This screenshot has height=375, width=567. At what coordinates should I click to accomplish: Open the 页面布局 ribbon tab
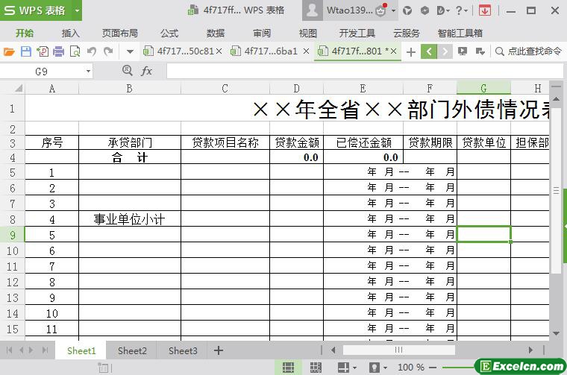point(120,34)
